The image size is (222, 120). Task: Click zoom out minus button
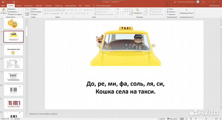(x=199, y=119)
